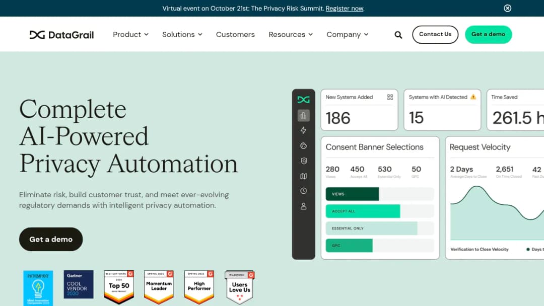The height and width of the screenshot is (306, 544).
Task: Click the warning icon on Systems with AI Detected
Action: pos(473,97)
